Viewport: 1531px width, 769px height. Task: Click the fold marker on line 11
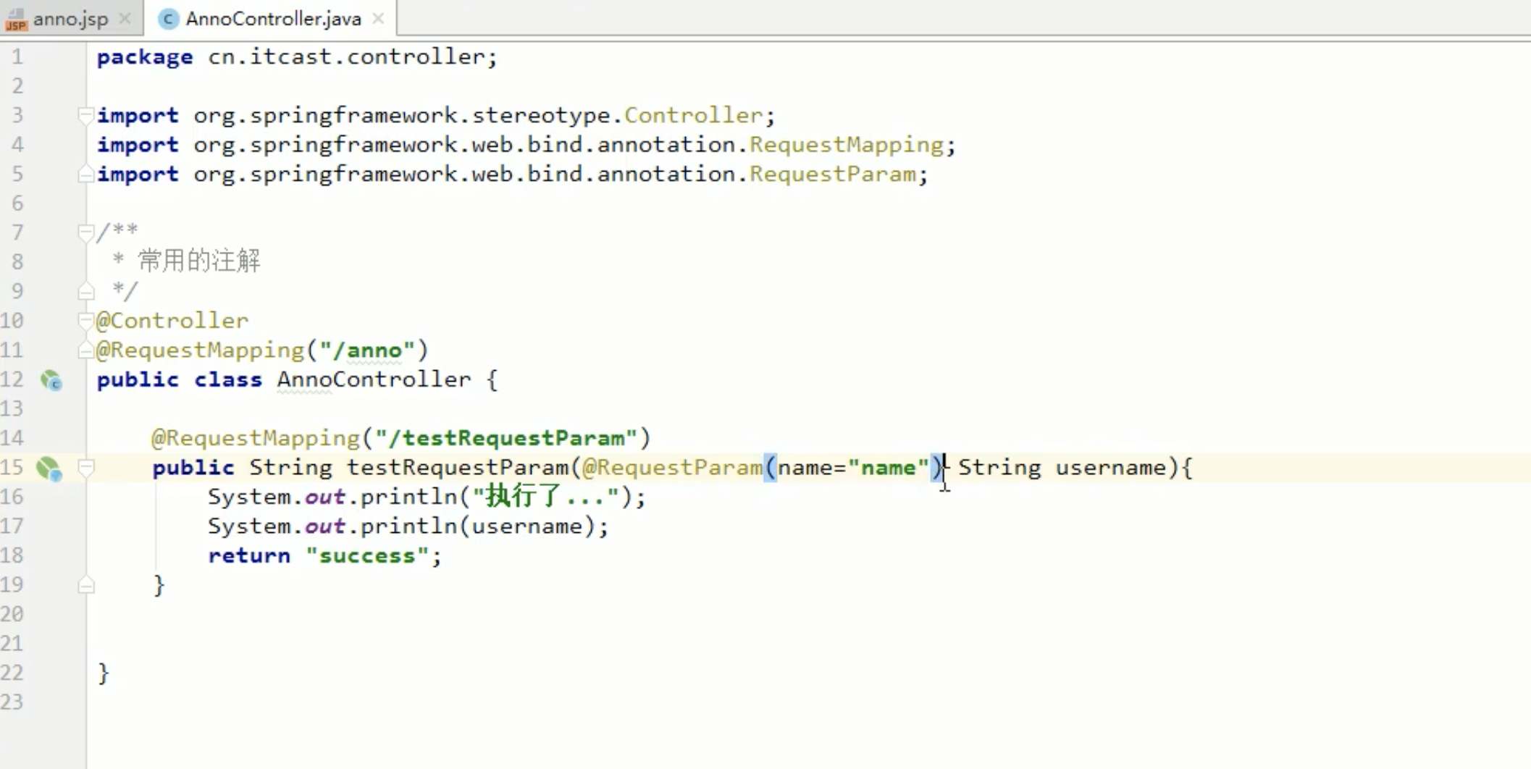86,350
